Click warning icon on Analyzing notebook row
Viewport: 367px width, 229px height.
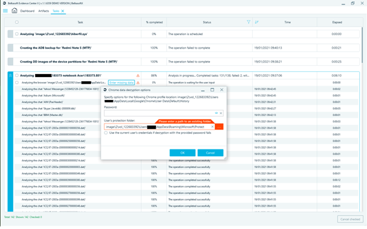pos(138,75)
